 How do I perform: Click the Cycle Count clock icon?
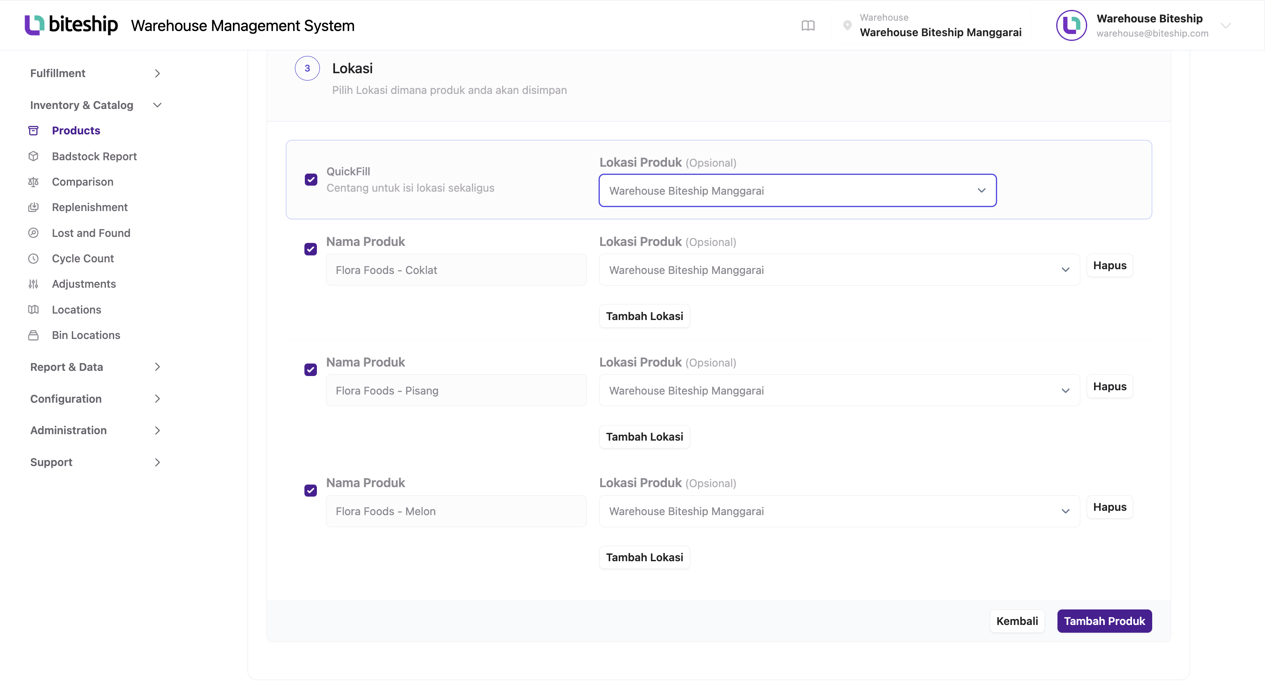[x=34, y=258]
